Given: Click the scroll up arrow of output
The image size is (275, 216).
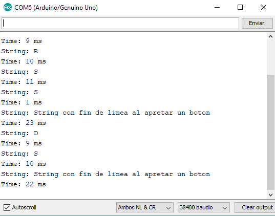Looking at the screenshot, I should [x=270, y=36].
